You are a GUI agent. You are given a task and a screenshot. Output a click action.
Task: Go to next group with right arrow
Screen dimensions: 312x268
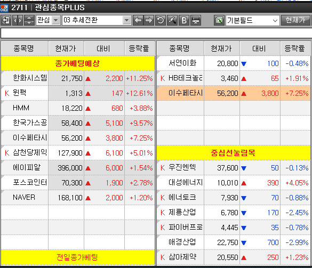tap(149, 20)
